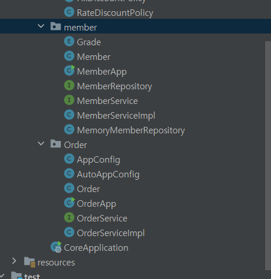Click the MemberService interface icon
Screen dimensions: 271x279
pos(69,100)
